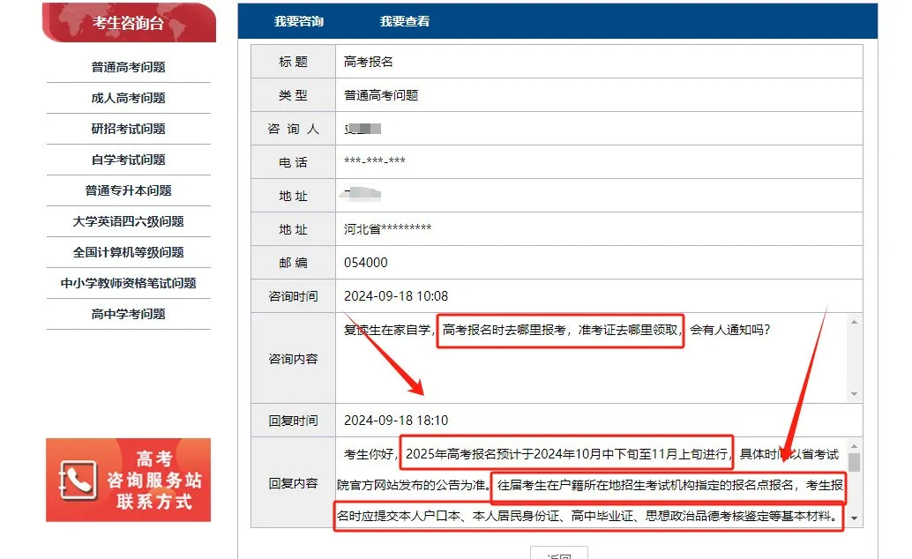Click the 考生咨询台 header banner
Screen dimensions: 912x559
tap(129, 23)
